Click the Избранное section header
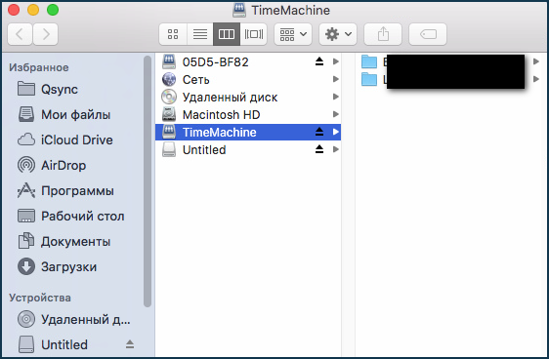The height and width of the screenshot is (359, 549). coord(39,67)
